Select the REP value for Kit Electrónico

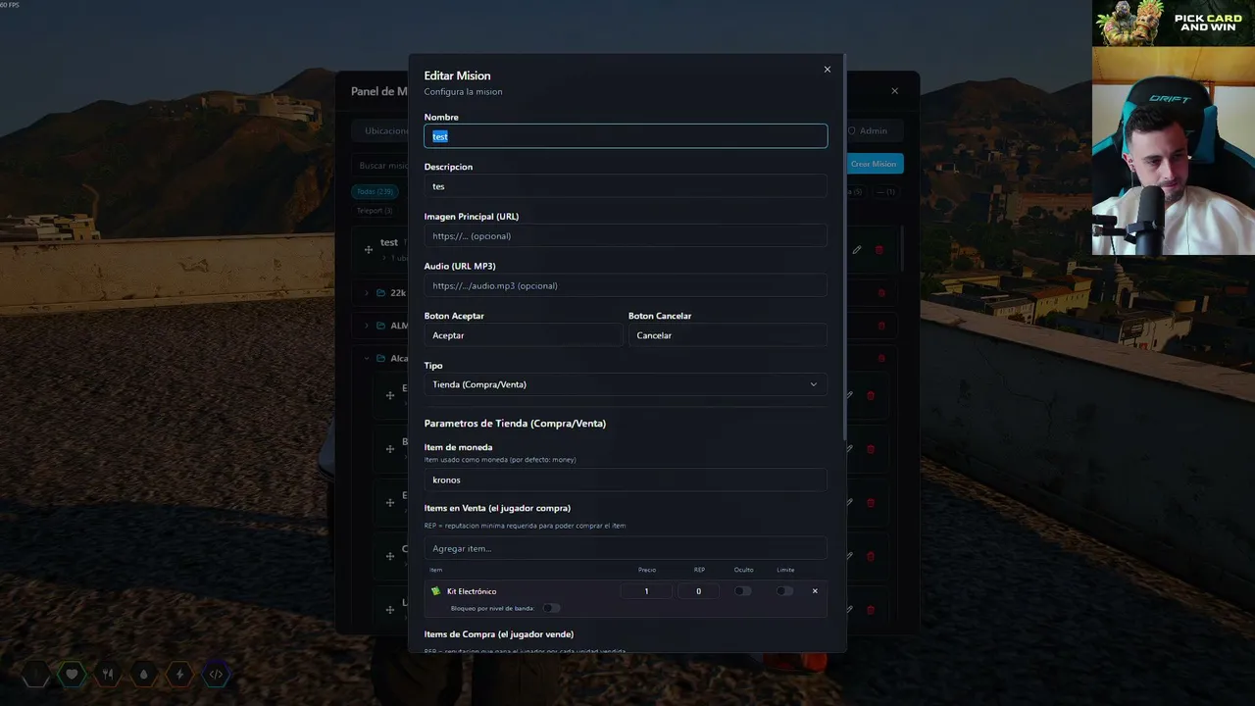698,591
